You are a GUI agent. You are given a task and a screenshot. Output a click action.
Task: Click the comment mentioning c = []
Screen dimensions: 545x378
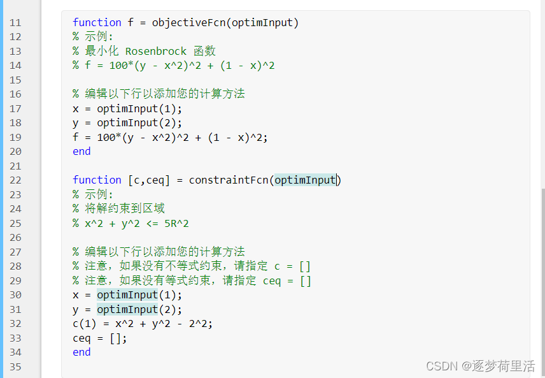(x=192, y=266)
